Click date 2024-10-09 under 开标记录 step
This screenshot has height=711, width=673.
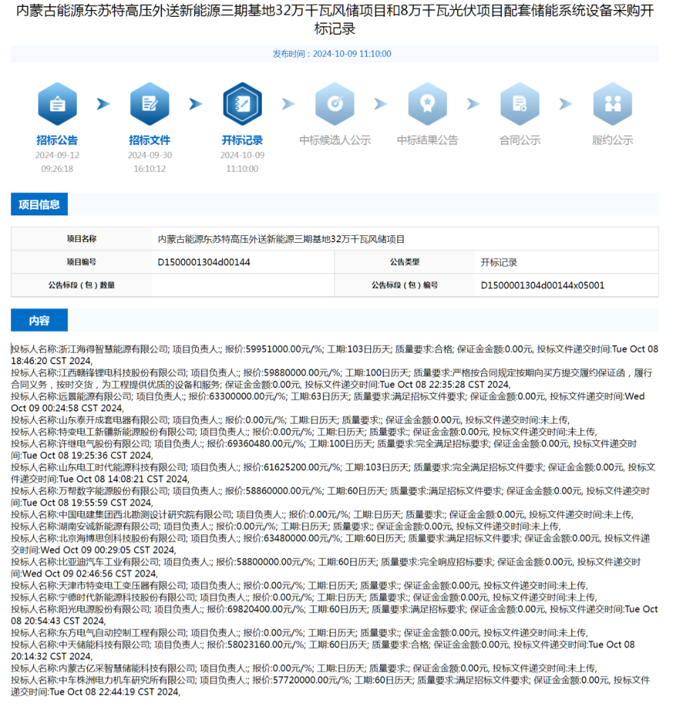[x=242, y=155]
